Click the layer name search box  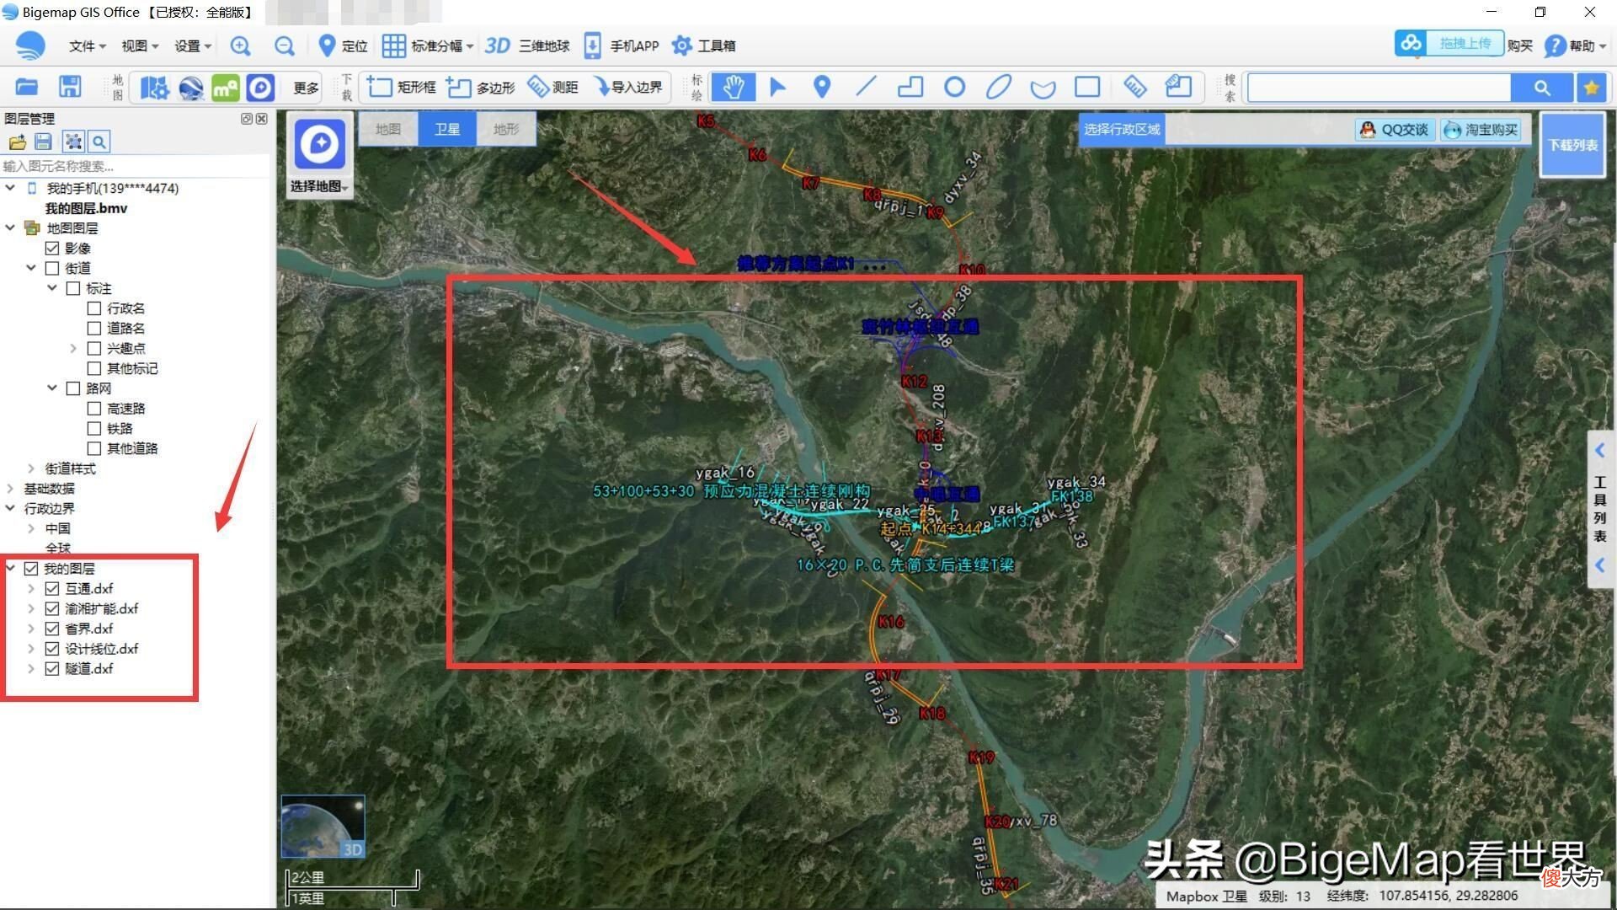point(135,166)
